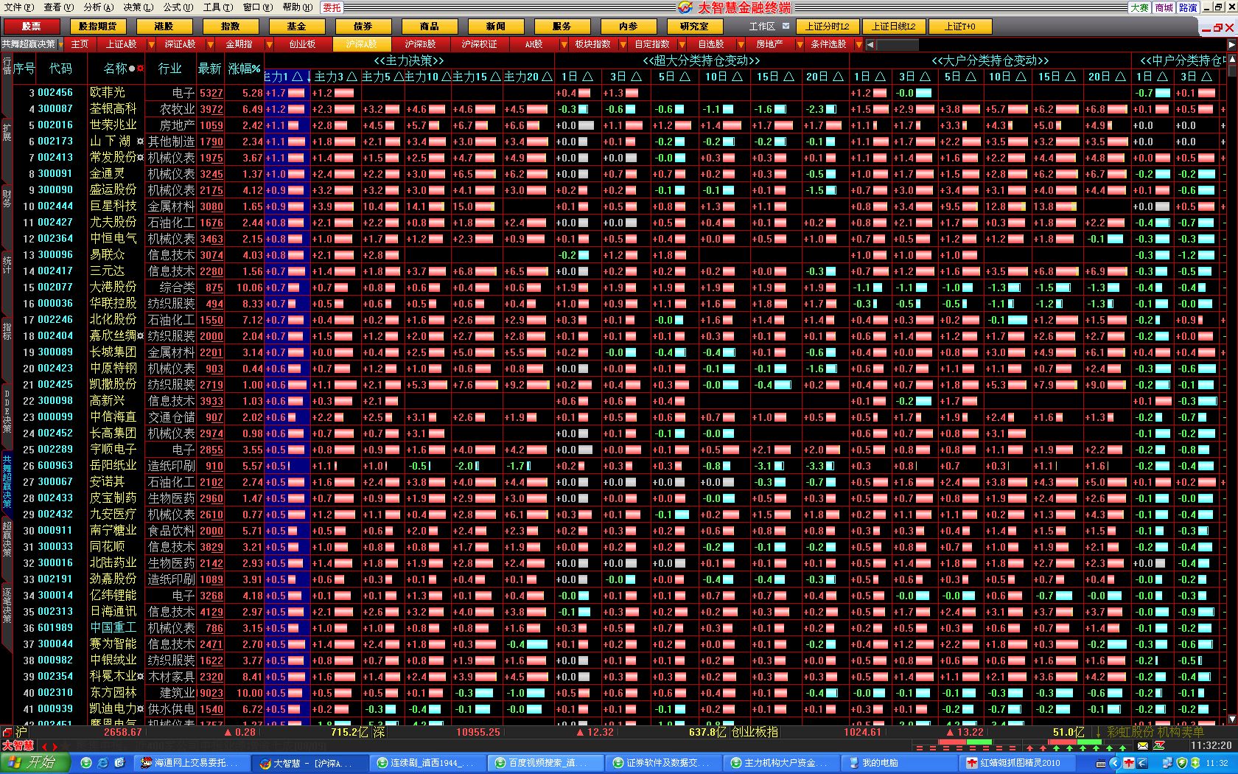Click the 大智慧 logo icon in title bar
This screenshot has height=774, width=1238.
[685, 7]
